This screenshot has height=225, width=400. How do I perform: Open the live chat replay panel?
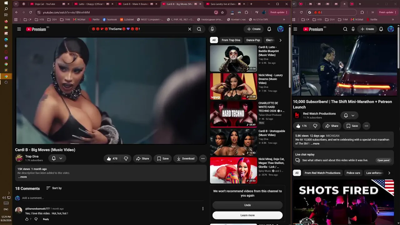coord(383,160)
